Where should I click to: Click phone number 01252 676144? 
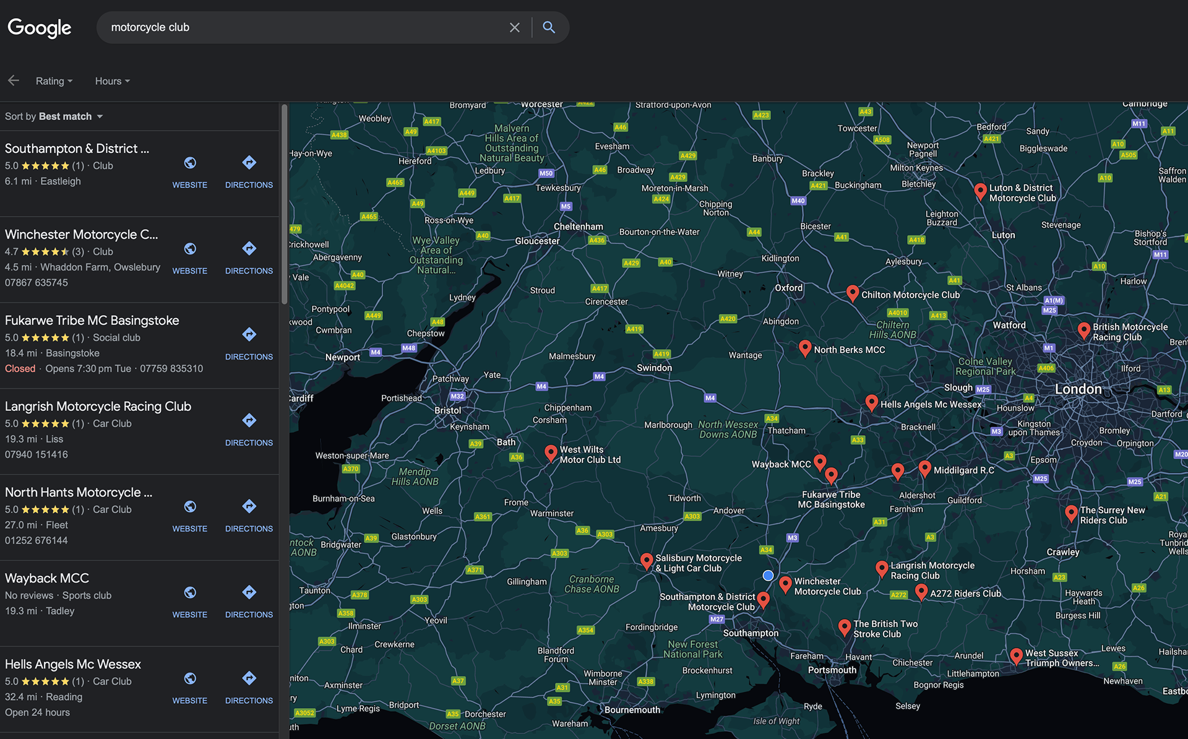coord(37,541)
